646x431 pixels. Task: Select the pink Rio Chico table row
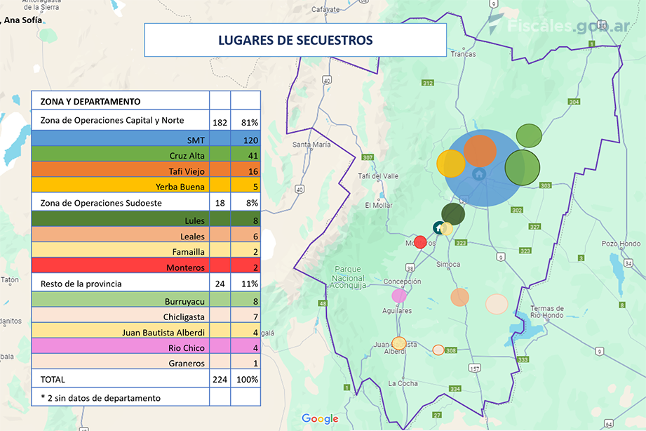[145, 347]
